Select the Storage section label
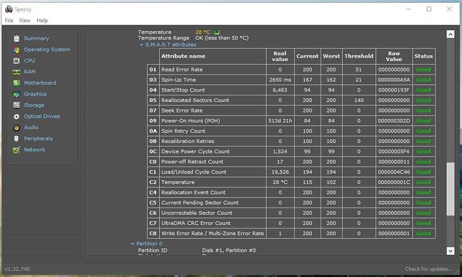462x277 pixels. [34, 105]
